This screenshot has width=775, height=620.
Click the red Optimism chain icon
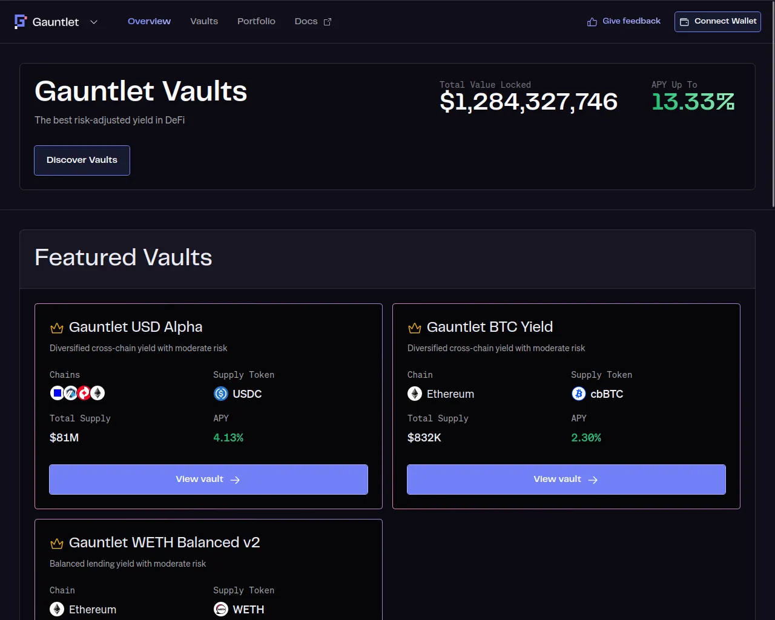click(84, 394)
